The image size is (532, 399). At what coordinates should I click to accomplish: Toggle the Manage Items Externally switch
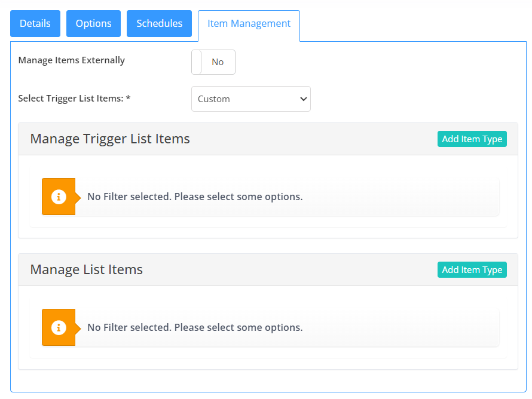(213, 62)
